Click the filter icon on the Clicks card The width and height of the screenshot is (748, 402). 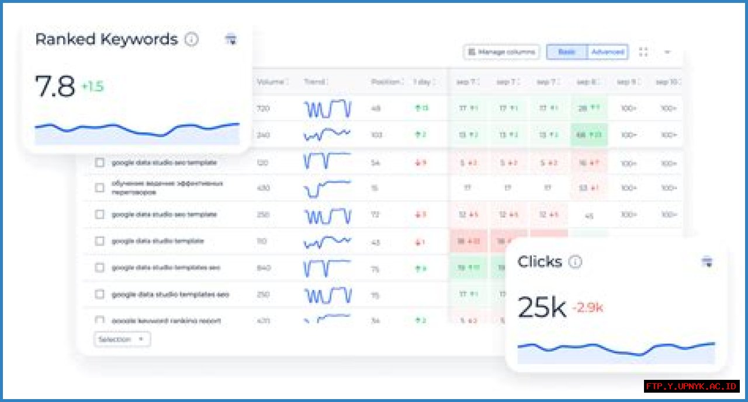(x=708, y=262)
